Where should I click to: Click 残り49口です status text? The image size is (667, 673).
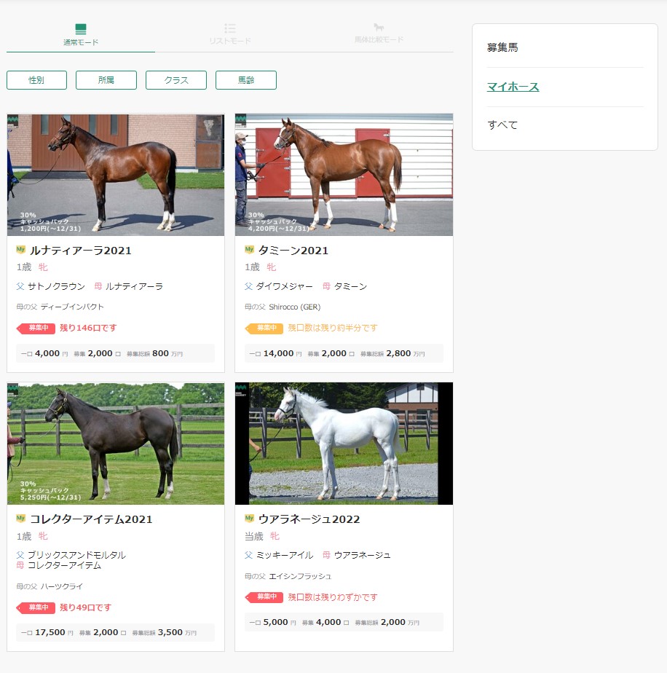pos(85,607)
